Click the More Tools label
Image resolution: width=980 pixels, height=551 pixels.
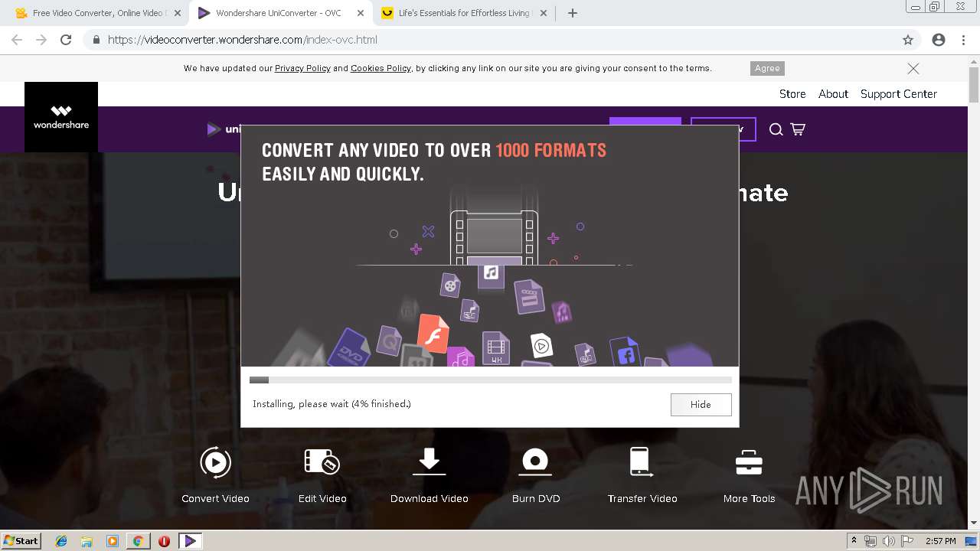coord(749,498)
